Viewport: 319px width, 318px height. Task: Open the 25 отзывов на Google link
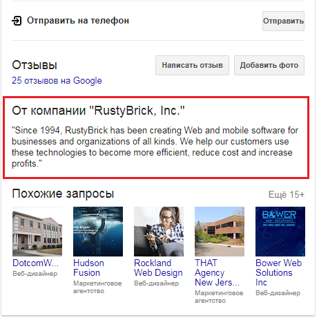(x=57, y=81)
